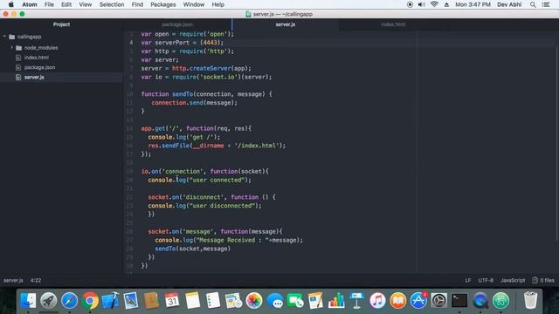This screenshot has height=314, width=559.
Task: Open Xcode from the dock
Action: point(110,300)
